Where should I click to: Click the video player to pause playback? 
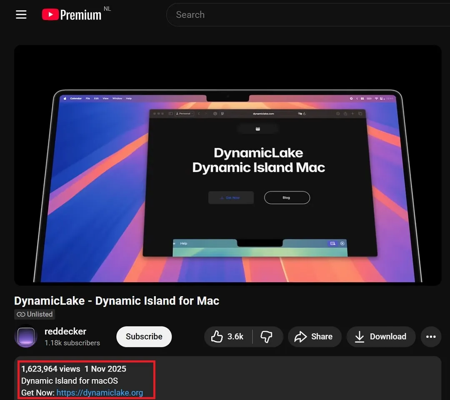coord(227,167)
